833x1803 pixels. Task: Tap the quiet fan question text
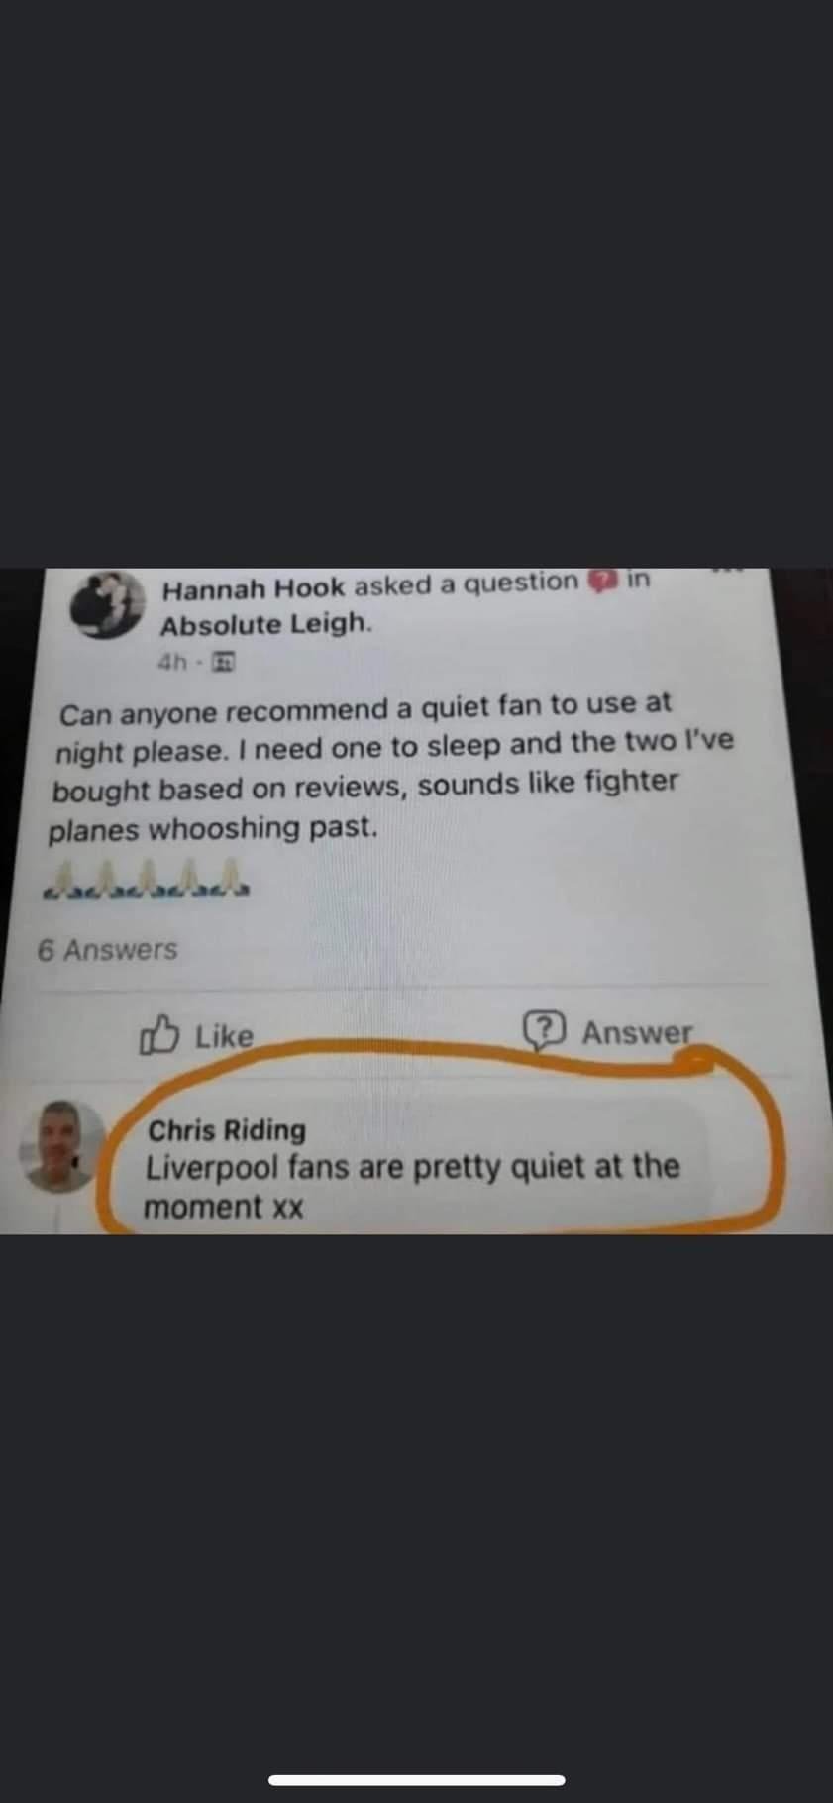pyautogui.click(x=392, y=767)
